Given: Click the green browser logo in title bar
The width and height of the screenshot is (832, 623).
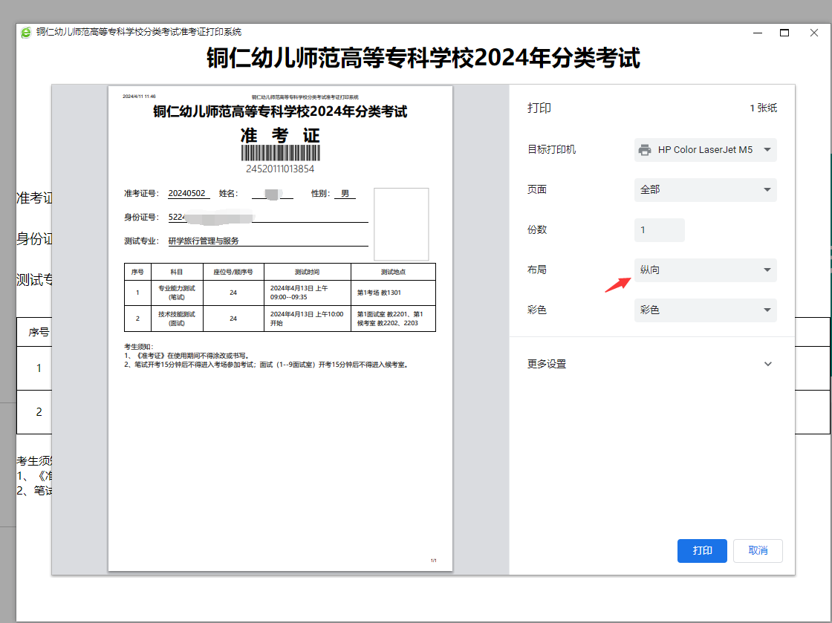Looking at the screenshot, I should (26, 33).
